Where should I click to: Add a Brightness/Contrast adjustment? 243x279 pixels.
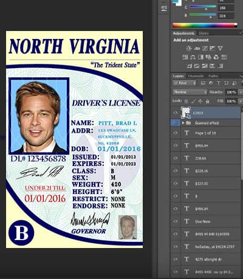(189, 48)
